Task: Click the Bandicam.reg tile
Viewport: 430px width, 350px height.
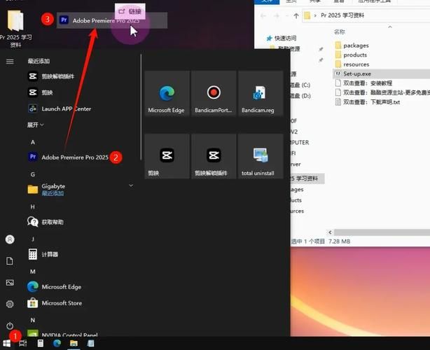Action: (x=261, y=94)
